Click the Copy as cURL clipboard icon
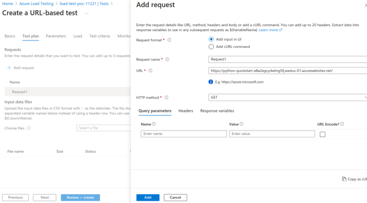 point(344,179)
